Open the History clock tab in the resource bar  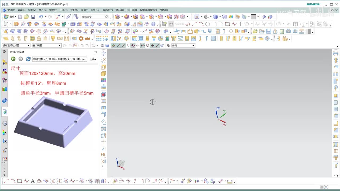click(x=5, y=123)
